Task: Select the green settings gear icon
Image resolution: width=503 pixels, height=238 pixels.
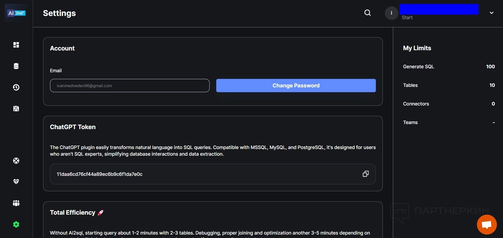Action: tap(16, 224)
